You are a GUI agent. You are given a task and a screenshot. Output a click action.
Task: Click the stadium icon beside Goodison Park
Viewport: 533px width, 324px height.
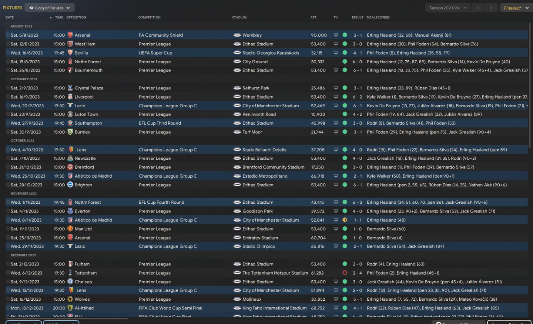point(237,211)
